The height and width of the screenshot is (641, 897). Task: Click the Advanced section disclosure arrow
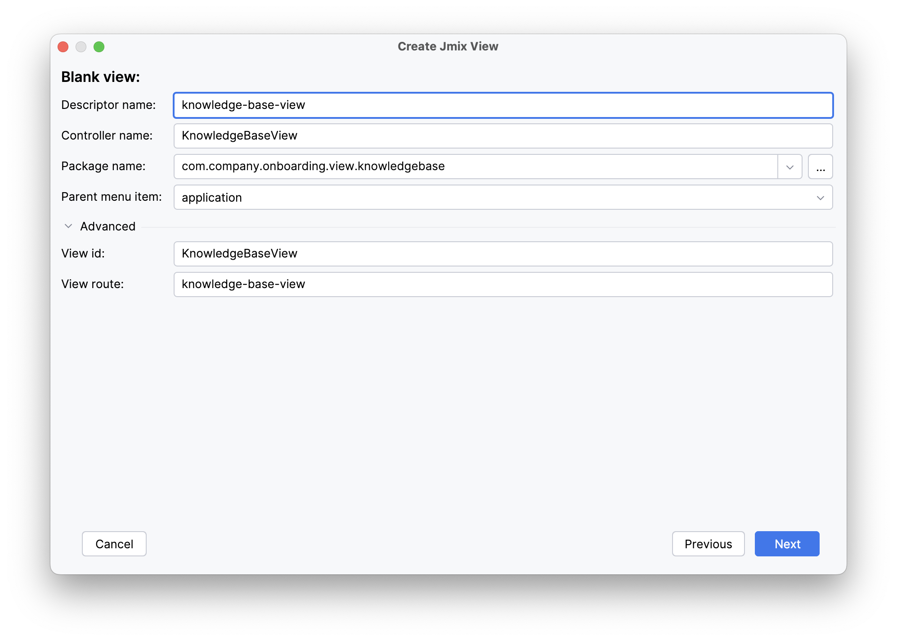(x=68, y=226)
